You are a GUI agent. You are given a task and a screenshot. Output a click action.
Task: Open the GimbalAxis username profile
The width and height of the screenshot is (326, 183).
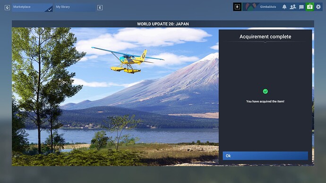(268, 7)
